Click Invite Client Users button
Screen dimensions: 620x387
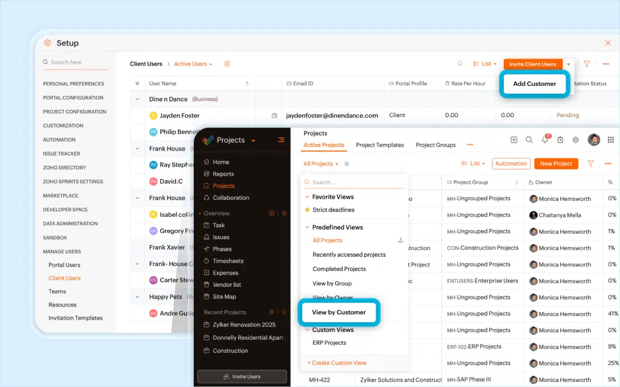(533, 64)
